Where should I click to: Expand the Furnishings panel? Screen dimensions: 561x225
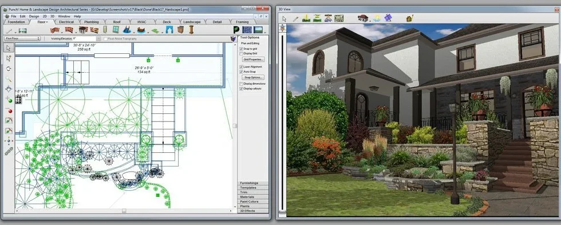(x=253, y=183)
